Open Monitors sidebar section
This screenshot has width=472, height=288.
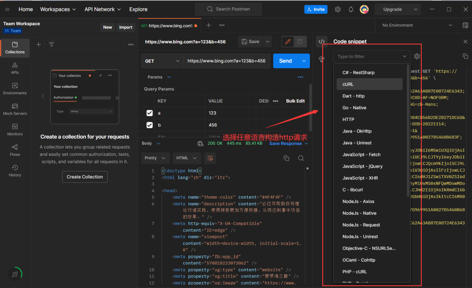pos(15,130)
